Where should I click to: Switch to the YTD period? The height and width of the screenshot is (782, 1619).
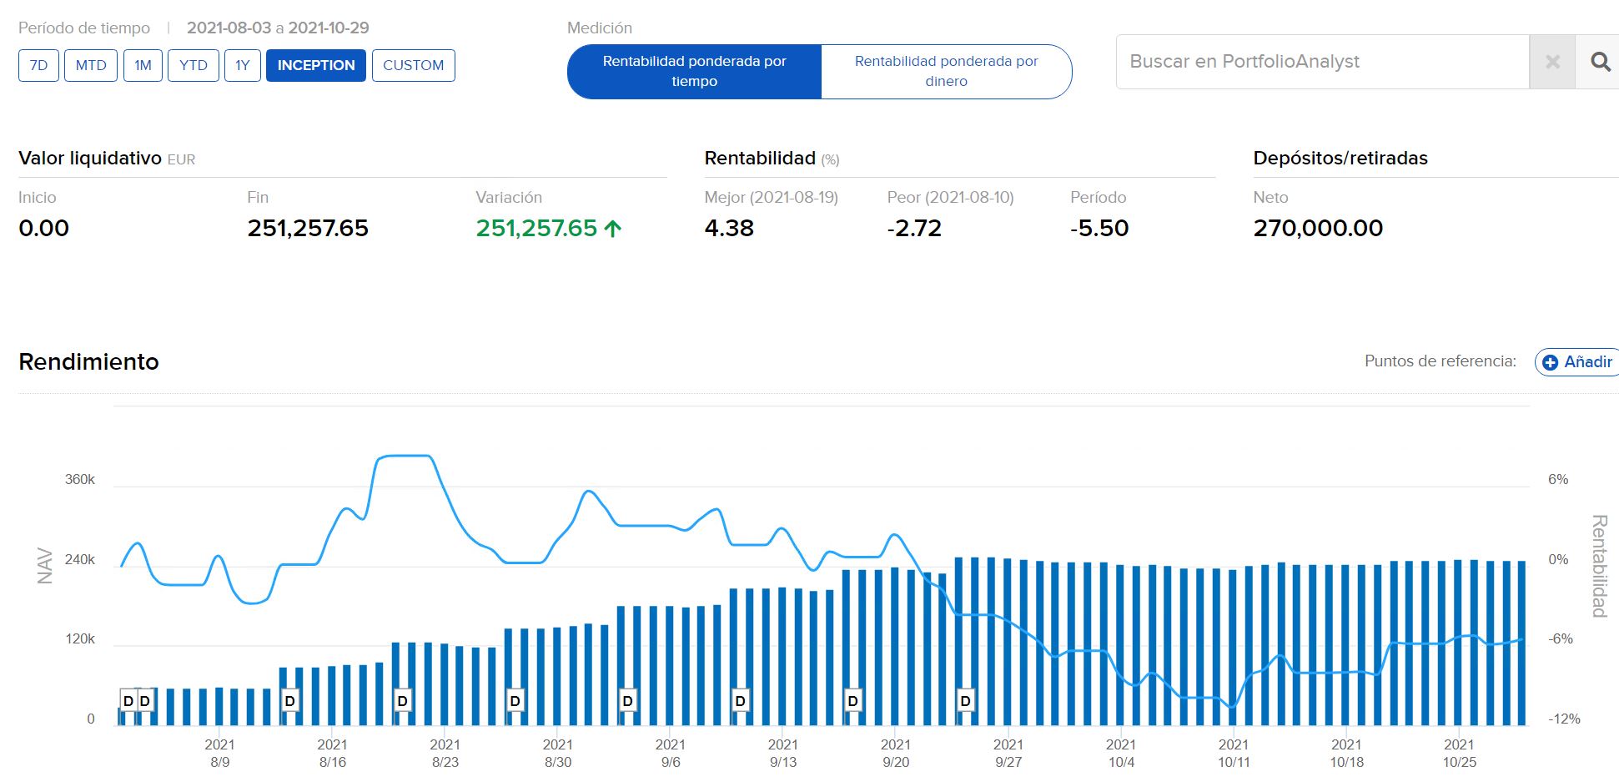tap(194, 65)
